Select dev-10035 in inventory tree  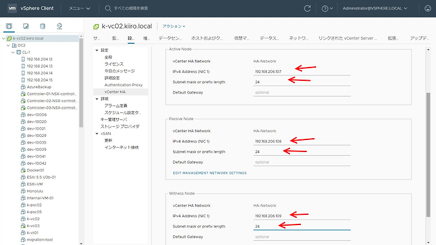(36, 142)
